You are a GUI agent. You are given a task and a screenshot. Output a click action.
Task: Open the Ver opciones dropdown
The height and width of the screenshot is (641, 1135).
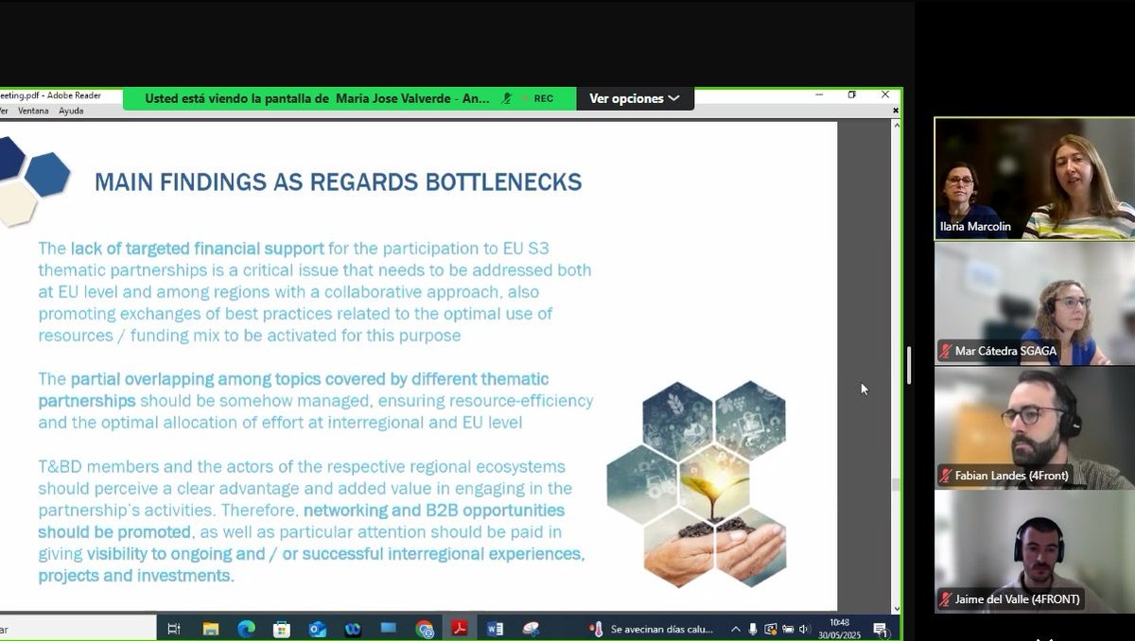coord(635,98)
